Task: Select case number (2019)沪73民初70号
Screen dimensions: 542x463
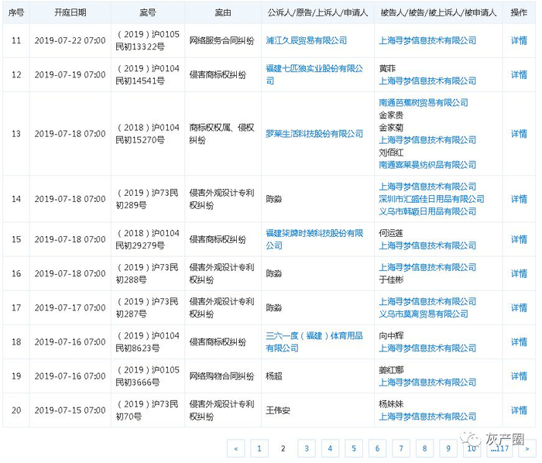Action: tap(148, 410)
